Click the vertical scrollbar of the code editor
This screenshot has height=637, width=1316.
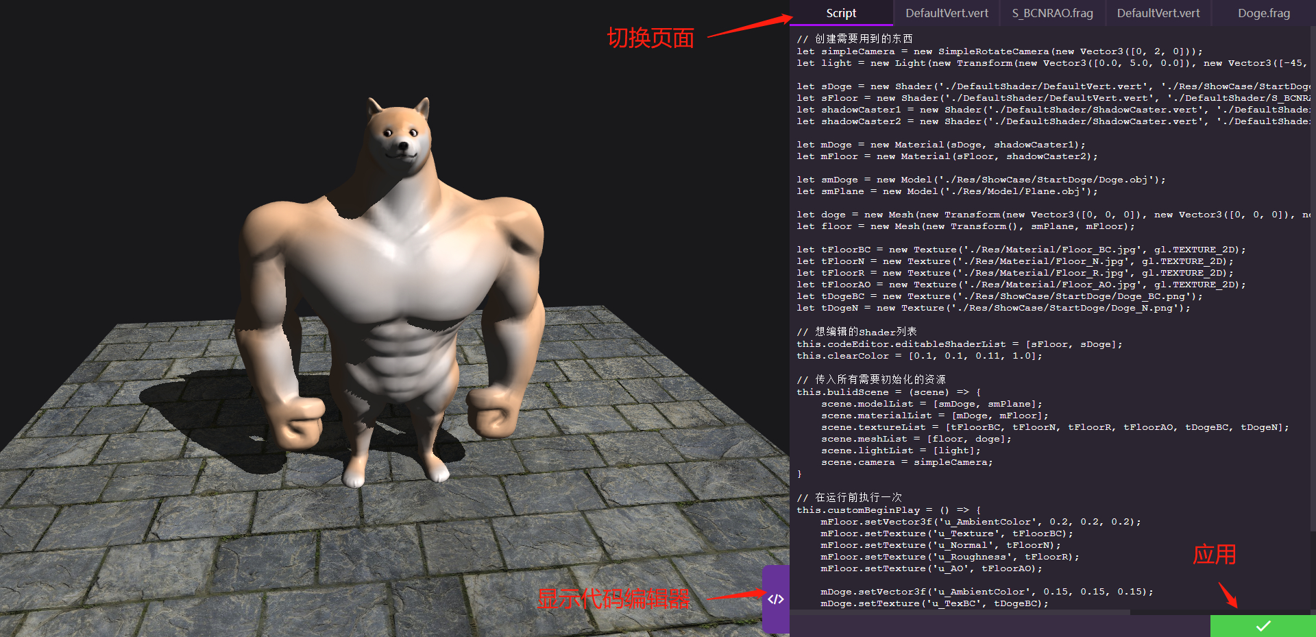tap(1313, 274)
